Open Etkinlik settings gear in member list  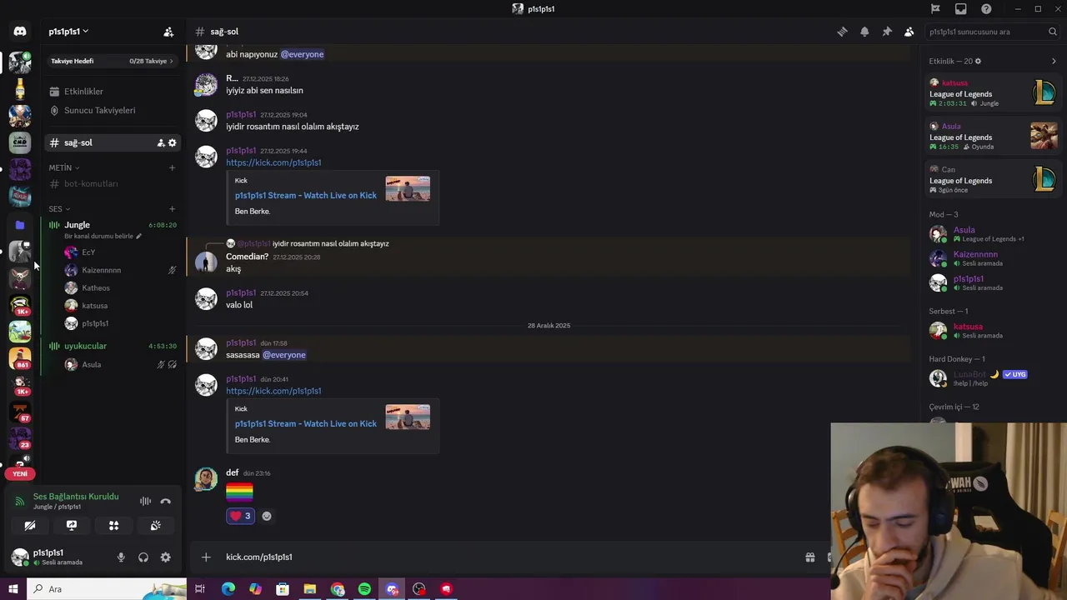[978, 61]
